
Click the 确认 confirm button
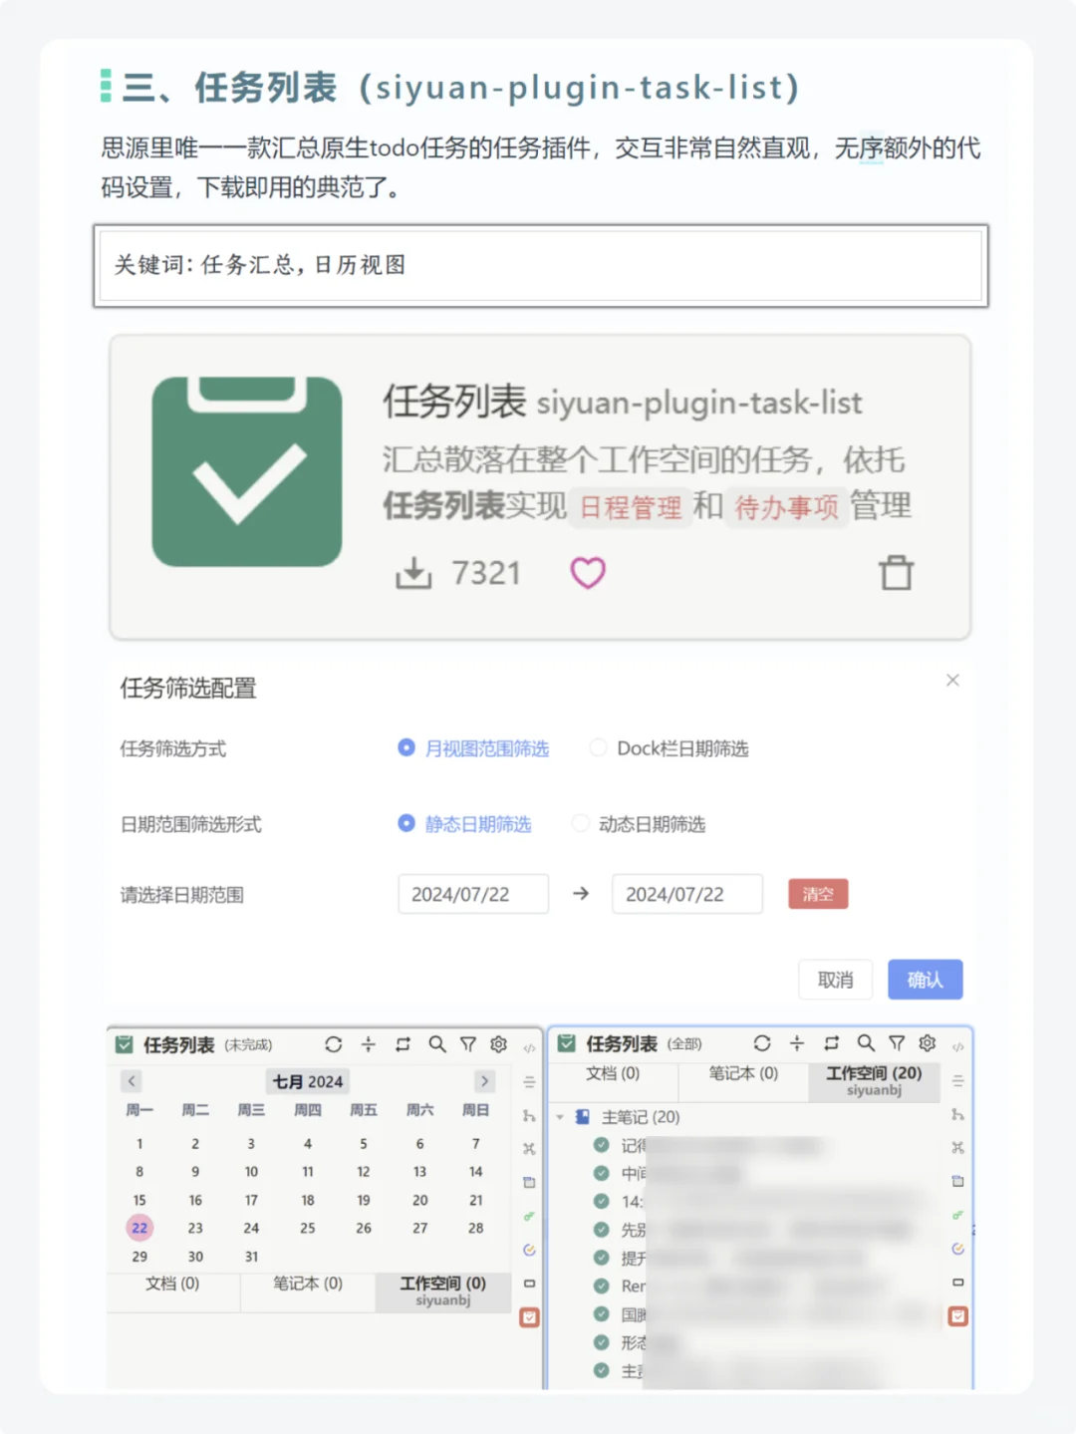pyautogui.click(x=925, y=980)
